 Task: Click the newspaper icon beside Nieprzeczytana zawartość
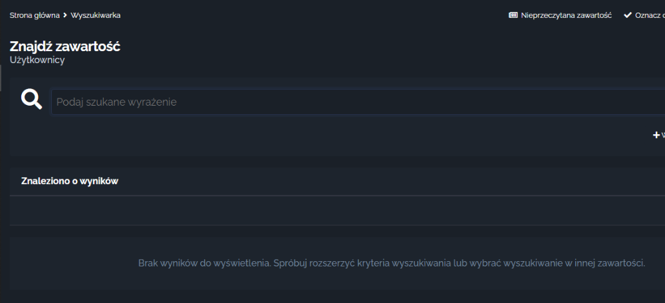click(x=513, y=15)
